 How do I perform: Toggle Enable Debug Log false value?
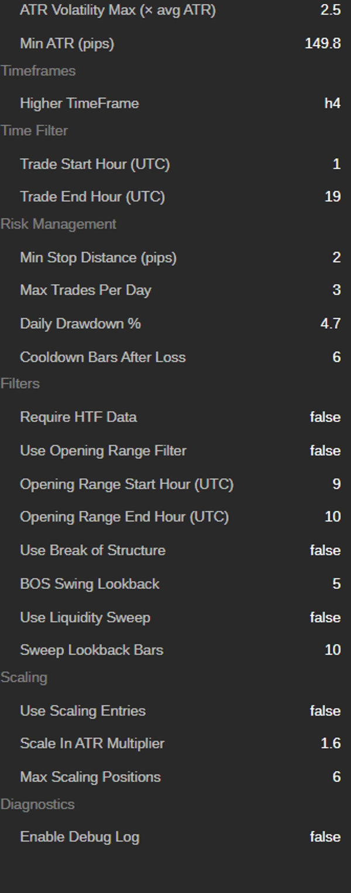325,837
